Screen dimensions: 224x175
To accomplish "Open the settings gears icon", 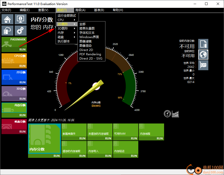I will click(x=20, y=31).
